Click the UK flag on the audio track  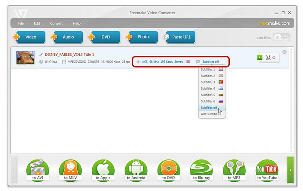(x=188, y=61)
